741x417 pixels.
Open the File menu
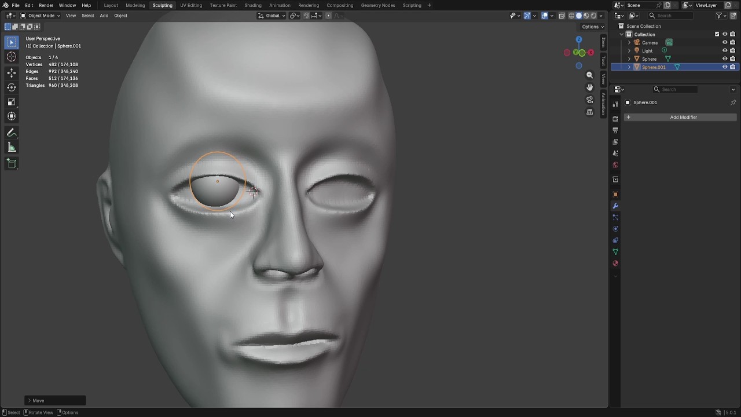[16, 5]
